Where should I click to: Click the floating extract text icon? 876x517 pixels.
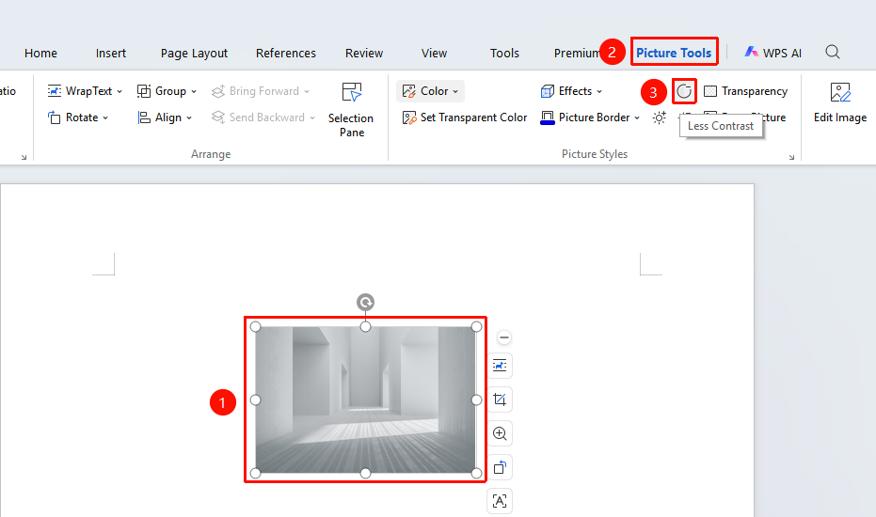point(500,501)
